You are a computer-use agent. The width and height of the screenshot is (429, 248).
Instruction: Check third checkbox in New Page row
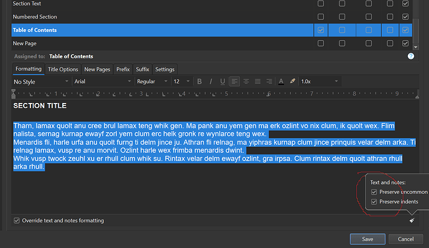369,43
